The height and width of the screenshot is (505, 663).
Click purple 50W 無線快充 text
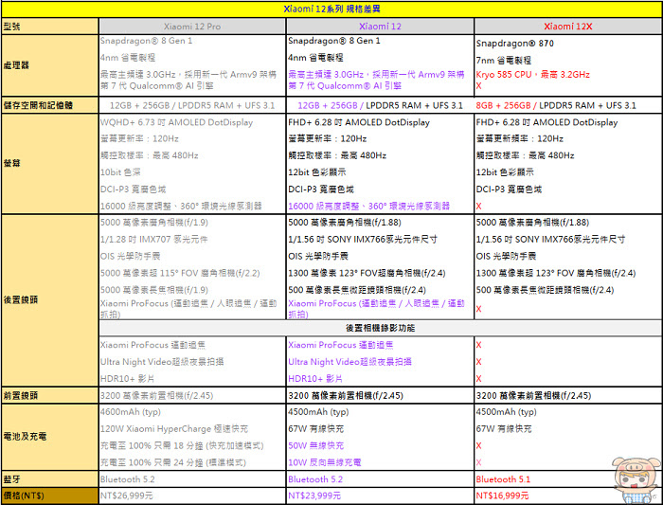point(315,445)
